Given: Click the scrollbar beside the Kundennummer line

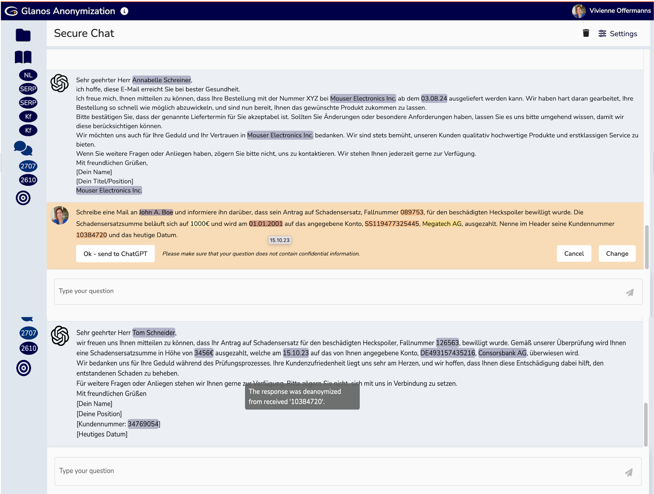Looking at the screenshot, I should pos(646,424).
